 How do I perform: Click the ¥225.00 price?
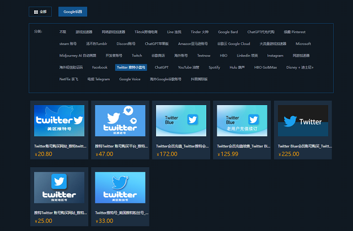pyautogui.click(x=289, y=154)
